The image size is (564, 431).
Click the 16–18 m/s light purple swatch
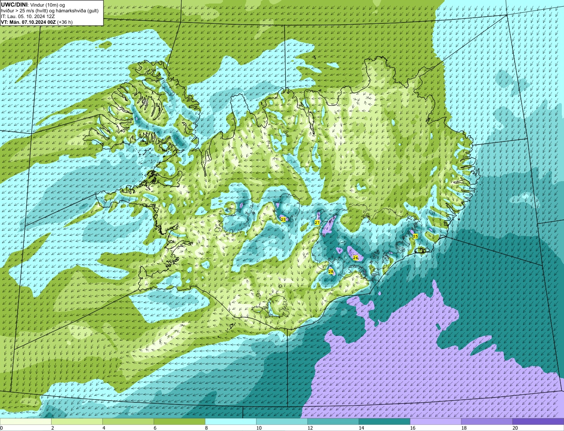(x=435, y=421)
